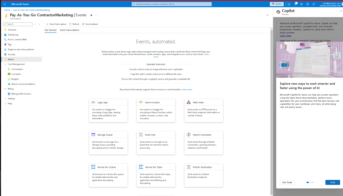
Task: Open Copilot panel ellipsis options
Action: point(336,11)
